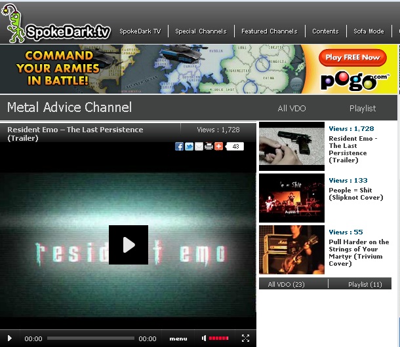Share video via email icon
The height and width of the screenshot is (347, 400).
click(x=199, y=147)
